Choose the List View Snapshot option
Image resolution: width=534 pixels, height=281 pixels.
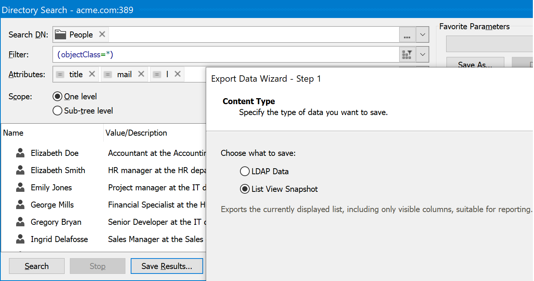click(x=245, y=189)
